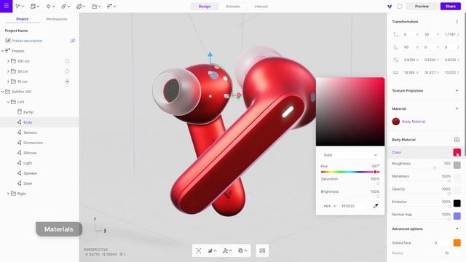Open the HEX color format dropdown
This screenshot has height=262, width=466.
pos(330,206)
